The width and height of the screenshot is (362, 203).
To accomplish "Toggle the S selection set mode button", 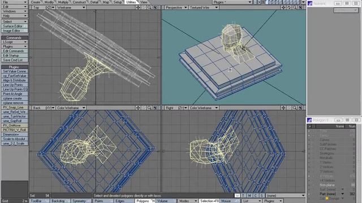I will [x=261, y=196].
